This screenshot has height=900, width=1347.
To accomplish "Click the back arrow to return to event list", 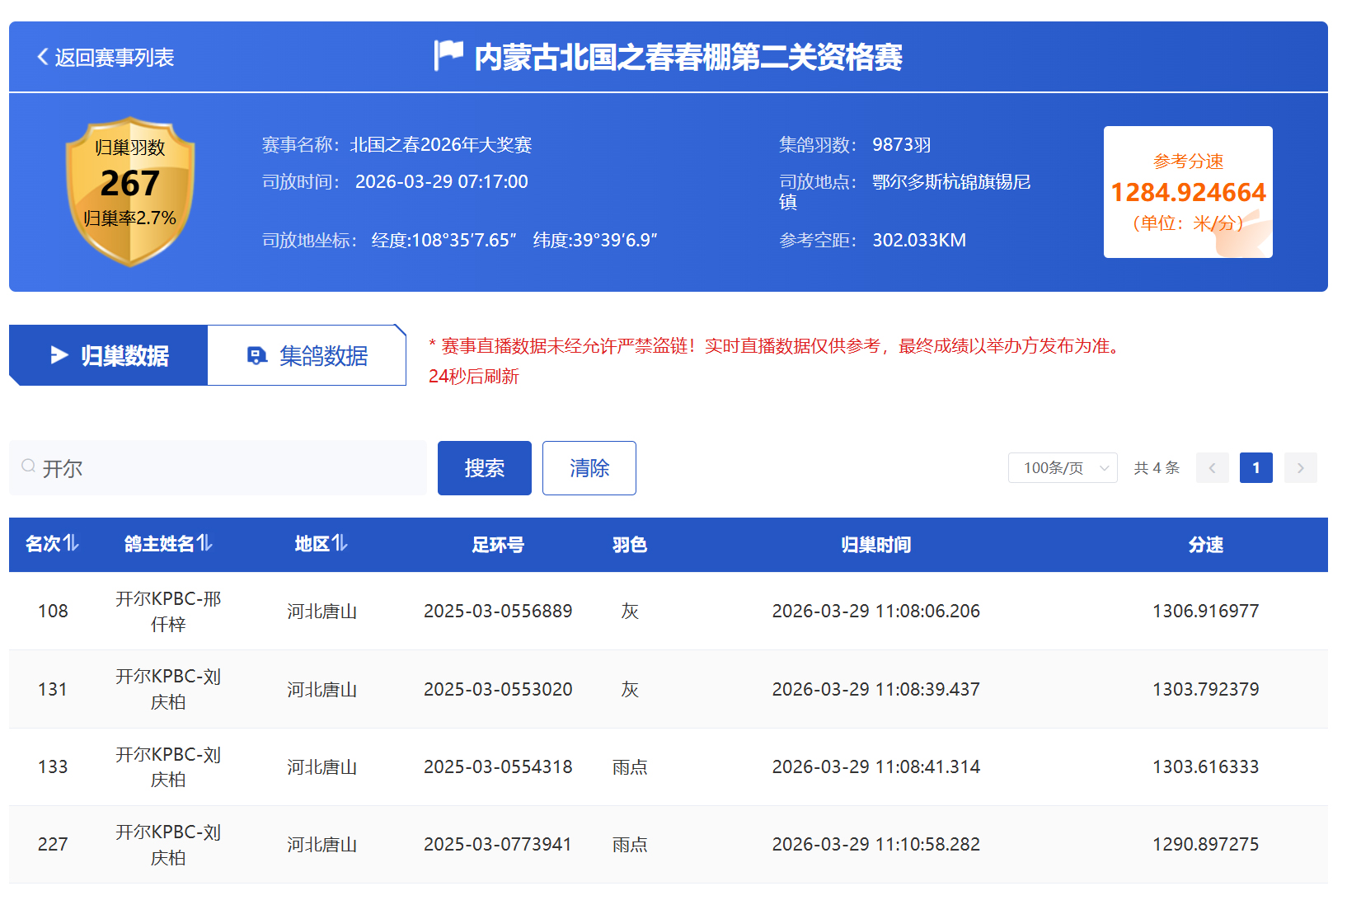I will (x=43, y=57).
